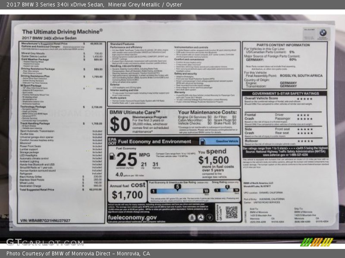The height and width of the screenshot is (258, 345).
Task: Click the 'Comfort and convenience' subheading
Action: point(189,59)
